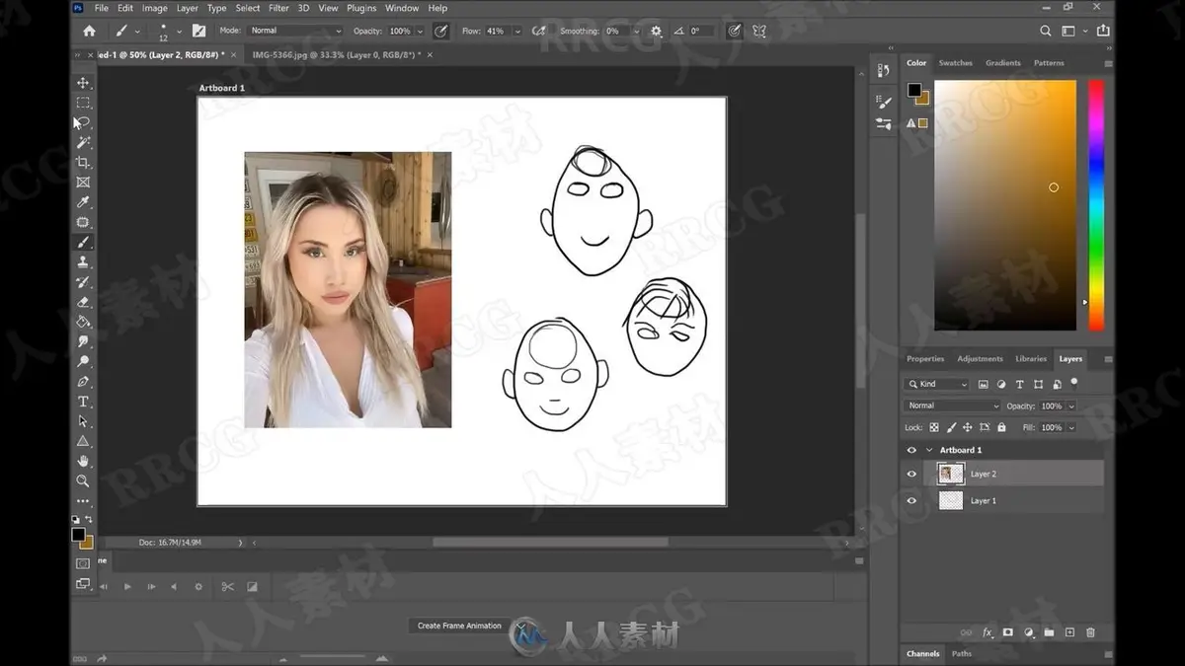Click the horizontal canvas scrollbar
The height and width of the screenshot is (666, 1185).
[550, 542]
